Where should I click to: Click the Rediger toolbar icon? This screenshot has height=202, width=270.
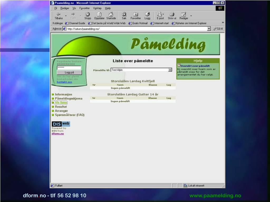pyautogui.click(x=184, y=14)
